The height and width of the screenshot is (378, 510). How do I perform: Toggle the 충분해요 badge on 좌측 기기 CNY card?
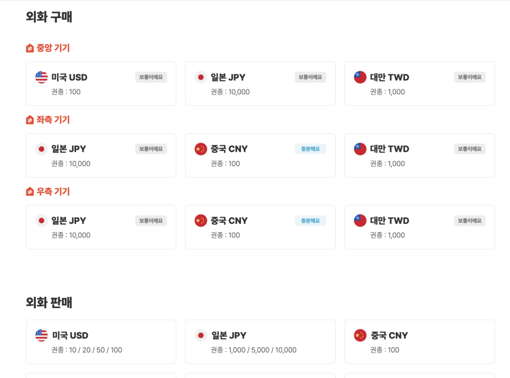[x=310, y=149]
